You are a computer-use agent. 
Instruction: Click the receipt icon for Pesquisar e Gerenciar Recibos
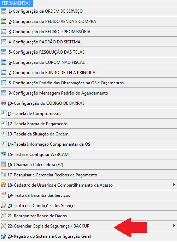pos(4,175)
